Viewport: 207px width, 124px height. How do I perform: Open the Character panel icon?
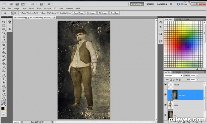click(160, 22)
